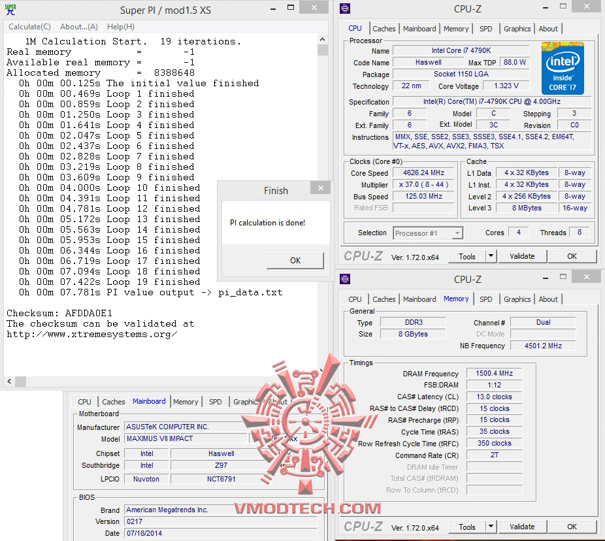The image size is (605, 541).
Task: Click the Intel Core i7 4790K name field
Action: click(x=461, y=50)
